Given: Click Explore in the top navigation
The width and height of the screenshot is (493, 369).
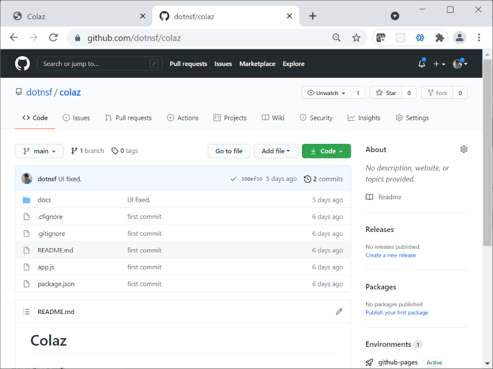Looking at the screenshot, I should pos(293,64).
